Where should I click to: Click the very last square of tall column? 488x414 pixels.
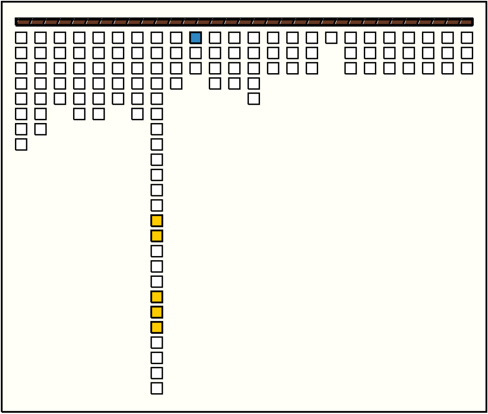tap(157, 388)
